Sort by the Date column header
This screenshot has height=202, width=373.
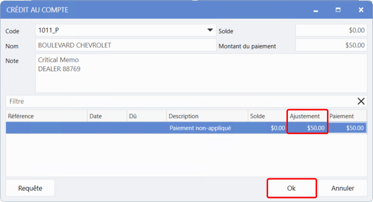point(106,116)
